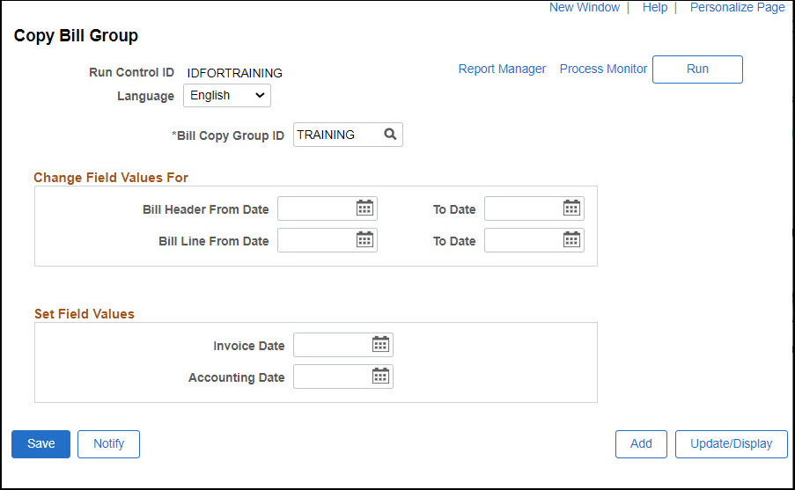The height and width of the screenshot is (490, 795).
Task: Open calendar for Bill Line To Date
Action: 571,240
